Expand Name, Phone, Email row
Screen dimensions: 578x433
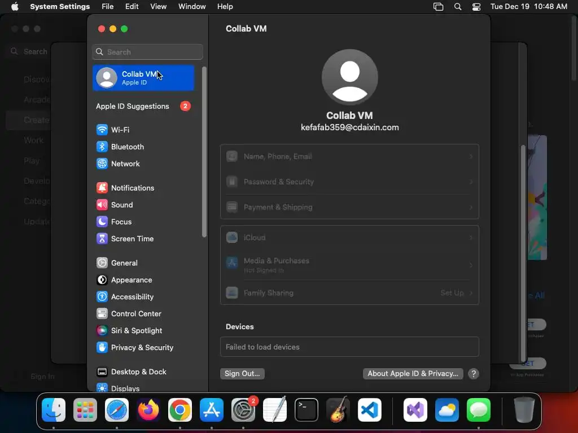tap(349, 157)
